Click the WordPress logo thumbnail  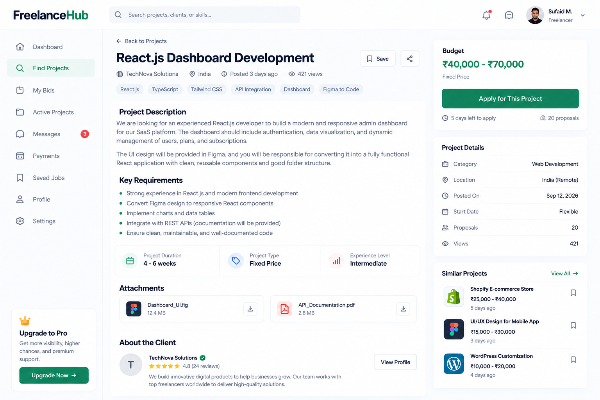pos(454,364)
